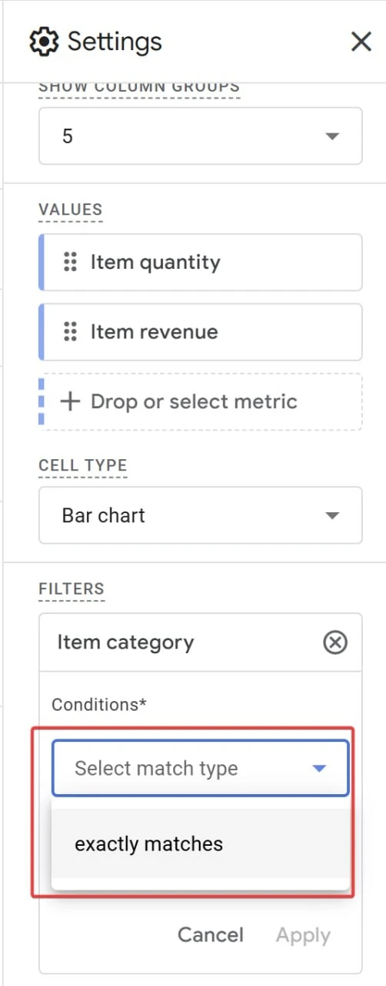The image size is (386, 986).
Task: Open the Show Column Groups dropdown showing 5
Action: point(201,136)
